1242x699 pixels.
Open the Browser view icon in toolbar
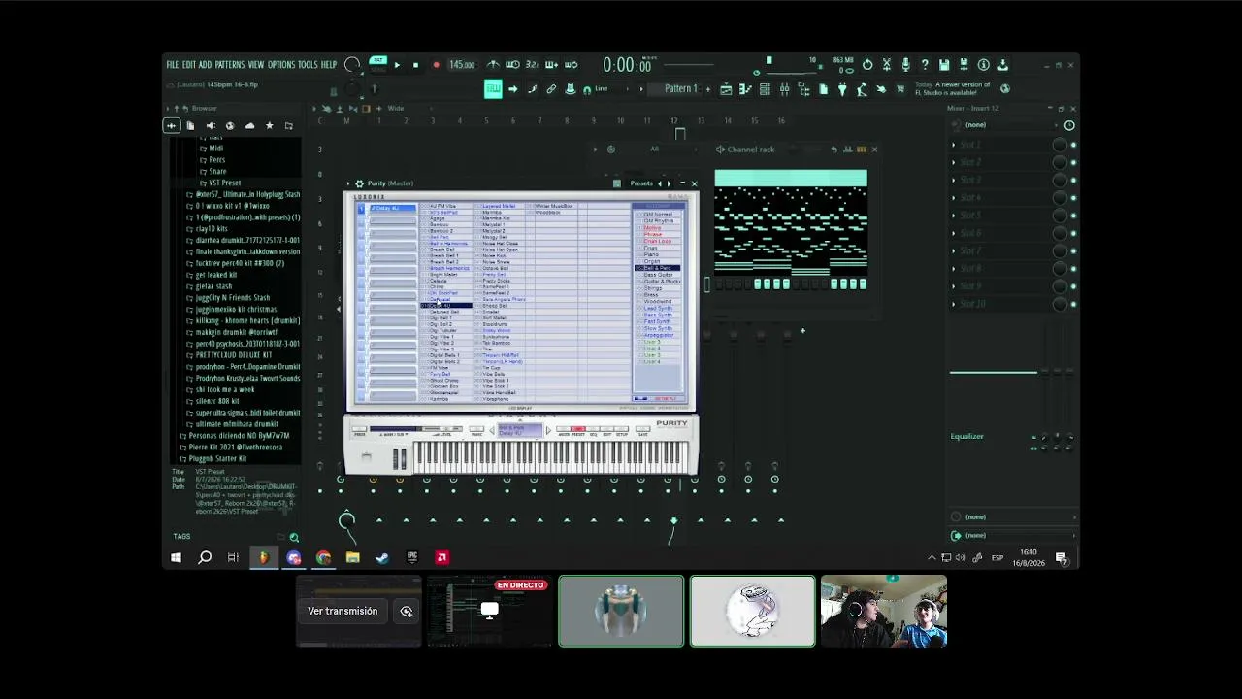pyautogui.click(x=803, y=89)
